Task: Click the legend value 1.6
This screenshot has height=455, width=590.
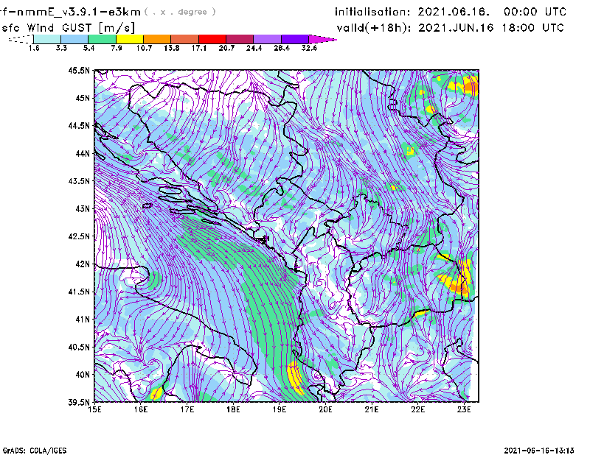Action: pyautogui.click(x=34, y=48)
